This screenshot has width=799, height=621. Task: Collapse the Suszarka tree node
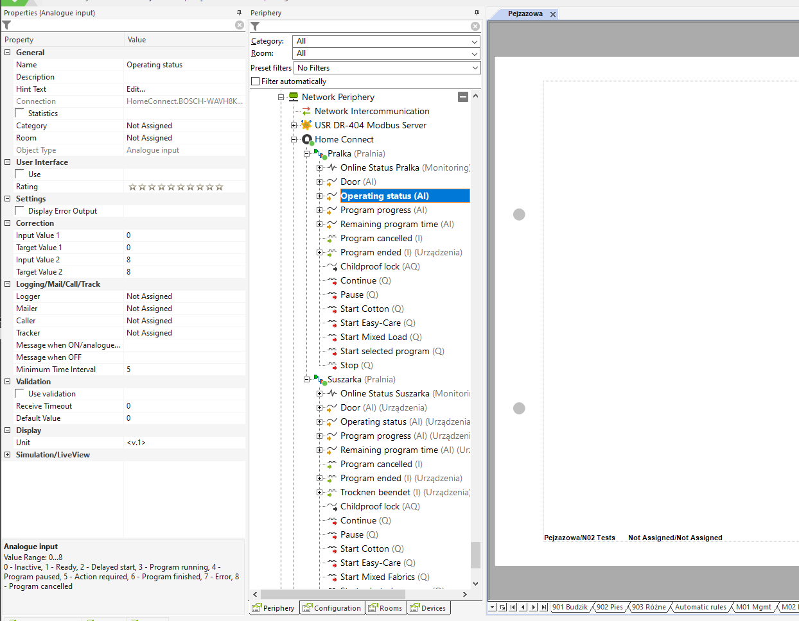tap(306, 379)
